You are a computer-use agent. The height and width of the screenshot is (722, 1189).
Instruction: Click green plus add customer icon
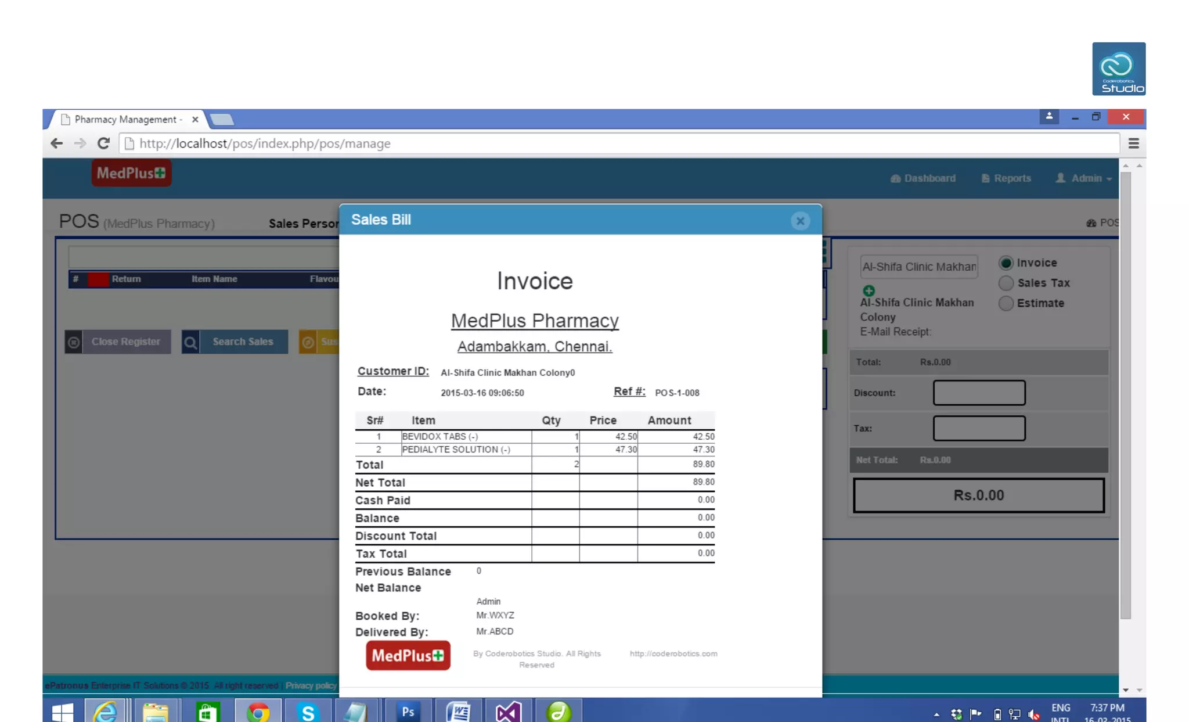point(869,290)
